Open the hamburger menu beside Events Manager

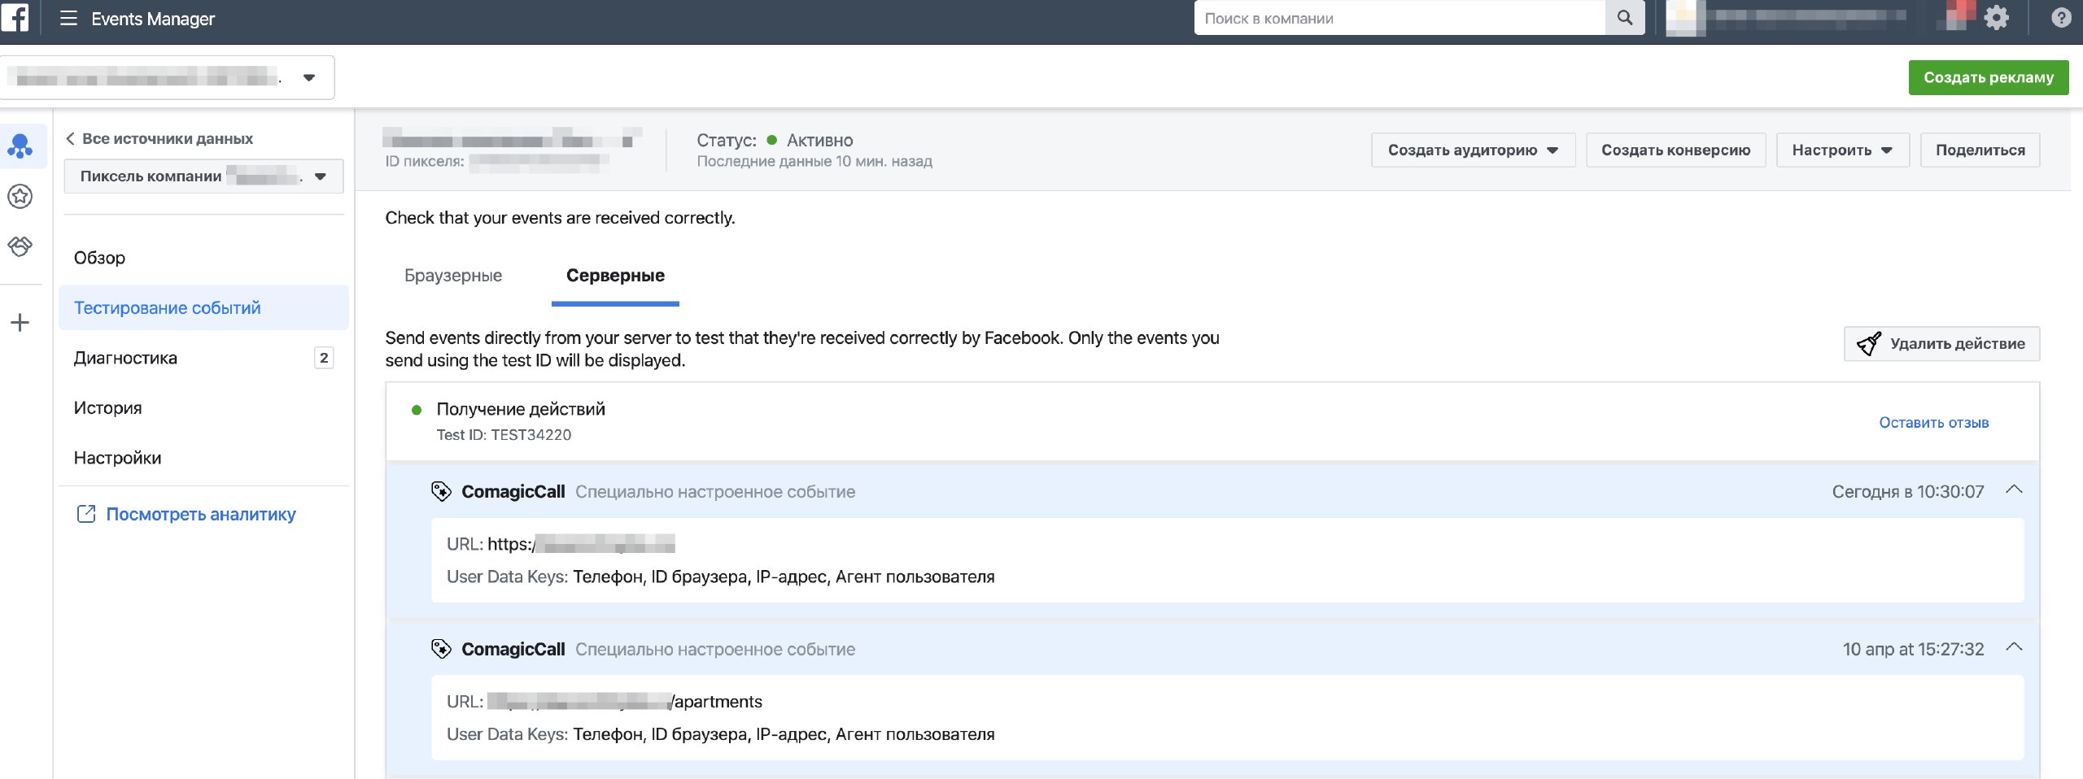pyautogui.click(x=68, y=18)
